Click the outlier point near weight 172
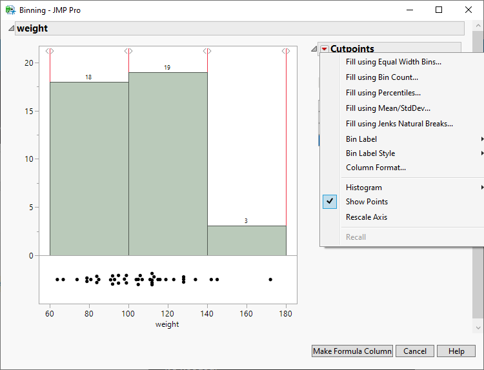The image size is (484, 370). (270, 279)
